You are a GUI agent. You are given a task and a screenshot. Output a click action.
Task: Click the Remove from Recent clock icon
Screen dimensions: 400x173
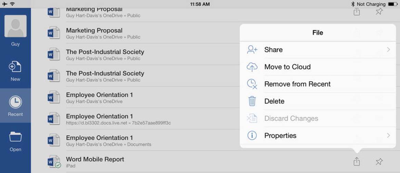click(252, 84)
